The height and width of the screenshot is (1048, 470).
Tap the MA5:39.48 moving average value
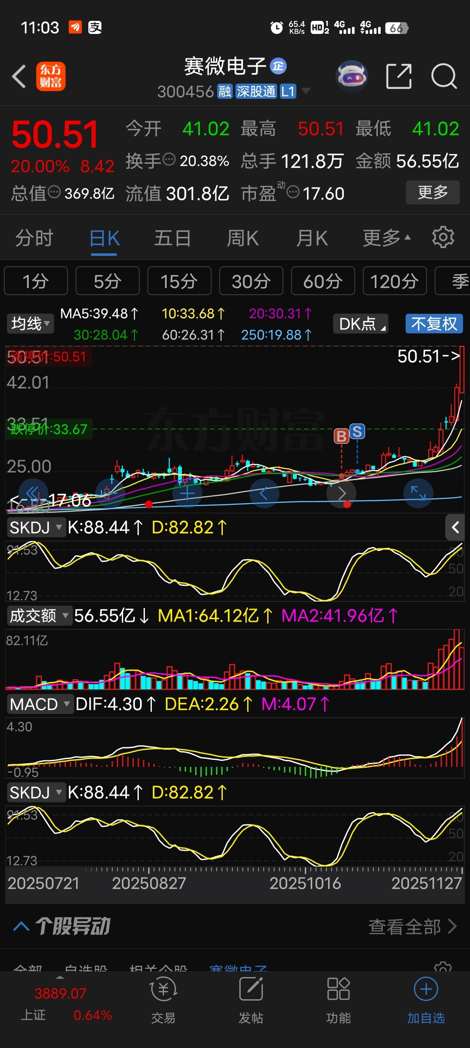click(99, 313)
